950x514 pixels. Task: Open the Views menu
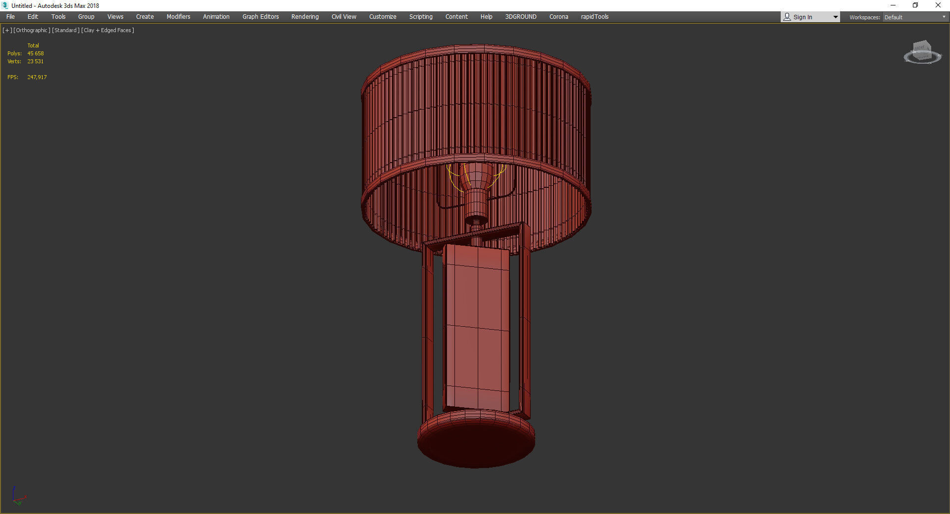[x=115, y=17]
